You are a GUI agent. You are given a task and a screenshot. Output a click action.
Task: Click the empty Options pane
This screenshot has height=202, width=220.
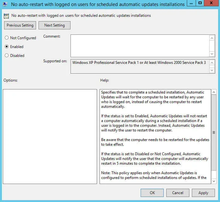(x=50, y=137)
